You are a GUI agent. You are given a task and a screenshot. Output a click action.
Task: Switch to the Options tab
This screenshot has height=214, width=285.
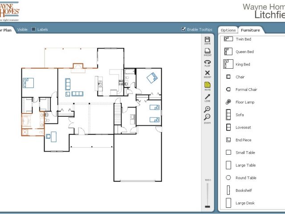pyautogui.click(x=228, y=30)
